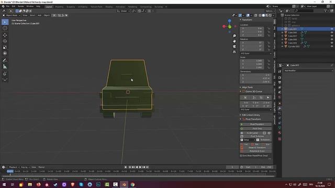Viewport: 335px width, 188px height.
Task: Open Global transform orientation dropdown
Action: 124,11
